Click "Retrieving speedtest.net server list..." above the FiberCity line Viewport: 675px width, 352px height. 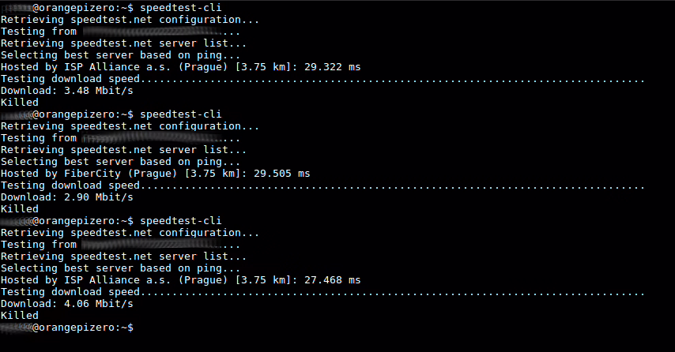[x=124, y=149]
